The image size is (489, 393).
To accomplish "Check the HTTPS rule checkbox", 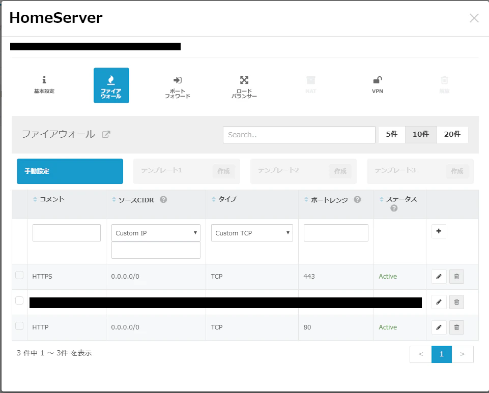I will pos(19,275).
